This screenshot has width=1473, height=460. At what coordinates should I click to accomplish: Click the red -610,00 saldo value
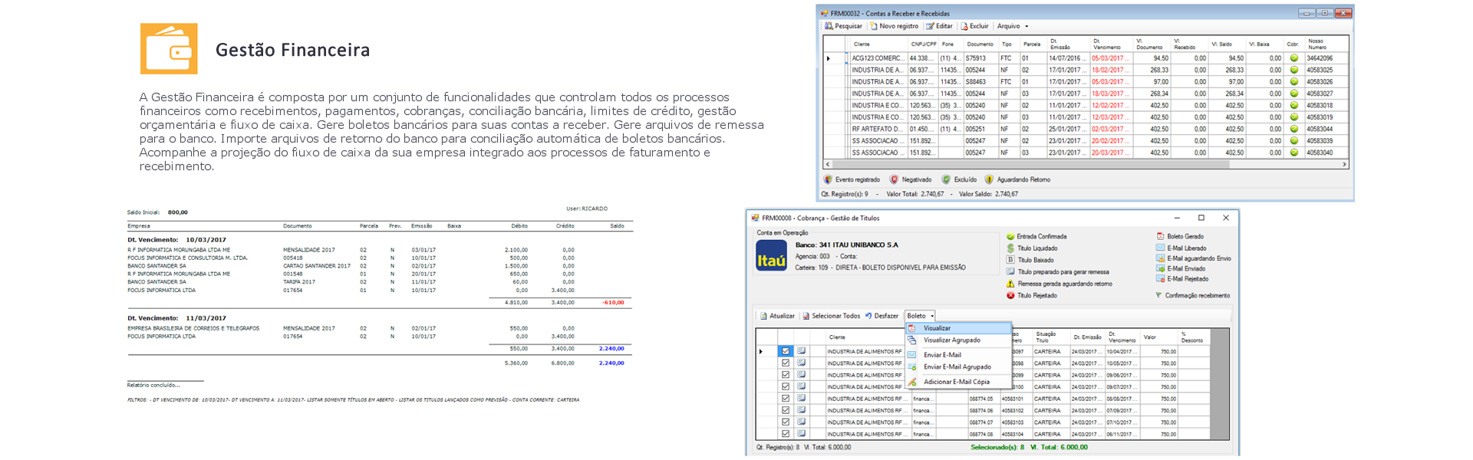click(613, 303)
